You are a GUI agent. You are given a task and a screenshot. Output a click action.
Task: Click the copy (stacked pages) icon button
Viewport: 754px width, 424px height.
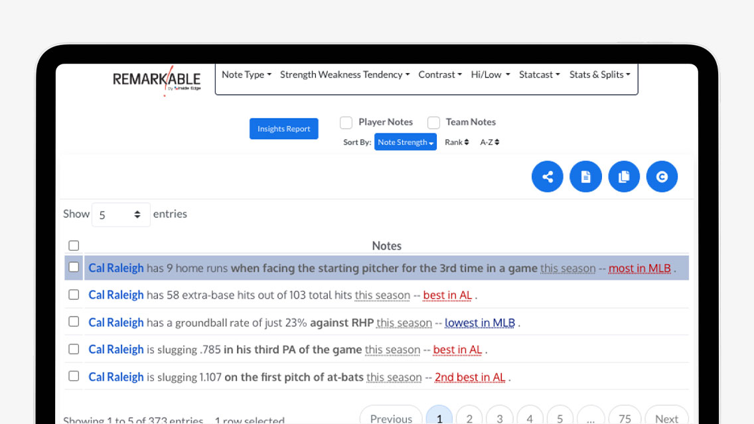point(624,177)
